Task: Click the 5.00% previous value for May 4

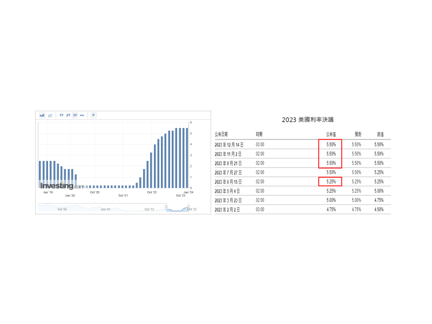Action: (x=379, y=191)
